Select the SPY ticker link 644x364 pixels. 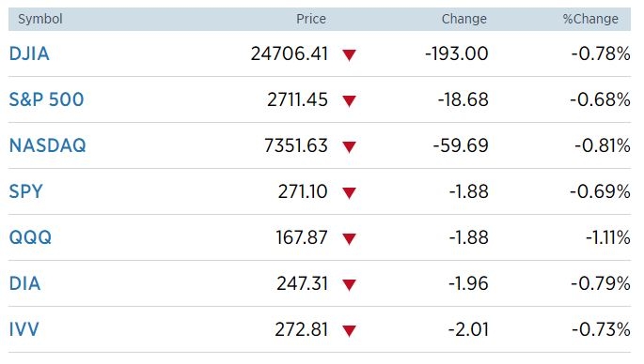pyautogui.click(x=26, y=191)
